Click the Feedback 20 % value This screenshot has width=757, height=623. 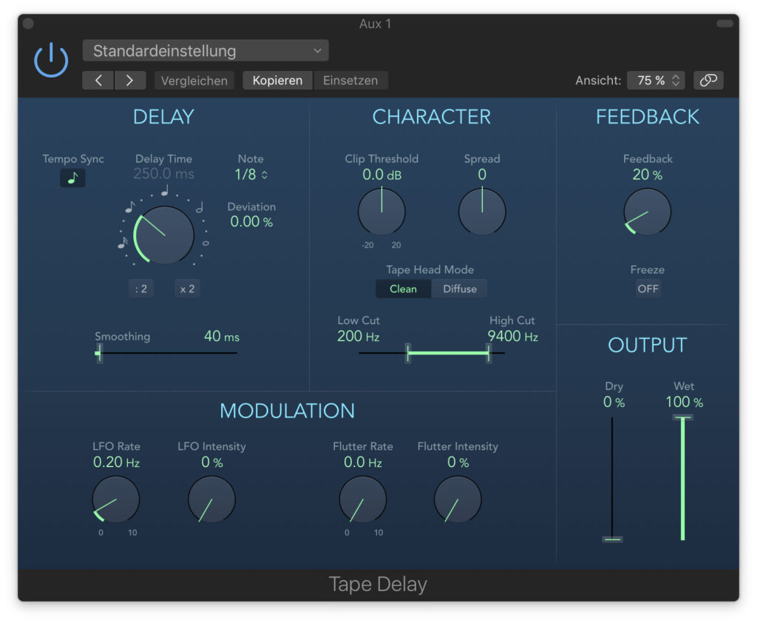[x=648, y=175]
